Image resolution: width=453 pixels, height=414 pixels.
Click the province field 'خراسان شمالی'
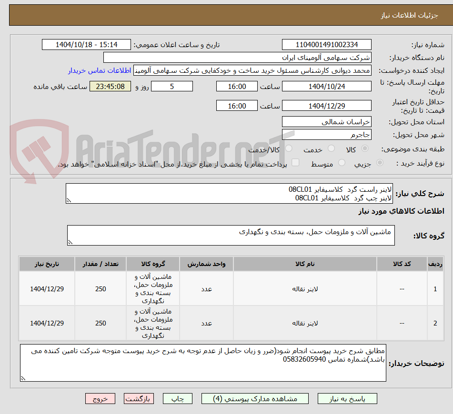point(326,122)
